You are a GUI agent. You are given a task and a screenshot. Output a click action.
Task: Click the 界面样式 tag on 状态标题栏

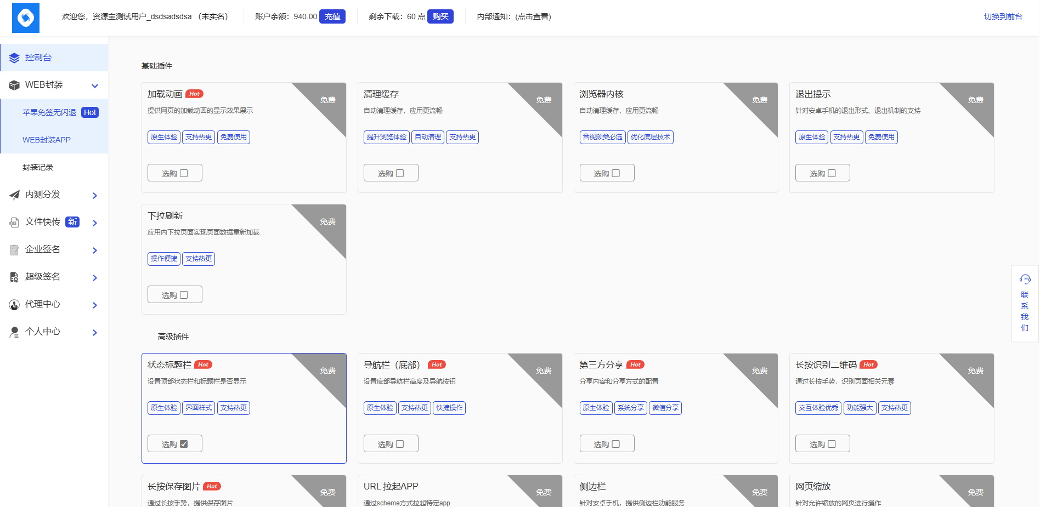(199, 408)
